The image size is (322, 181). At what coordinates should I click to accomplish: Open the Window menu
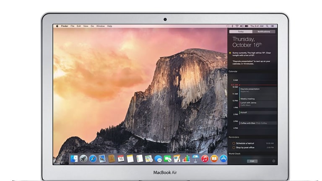coord(101,26)
